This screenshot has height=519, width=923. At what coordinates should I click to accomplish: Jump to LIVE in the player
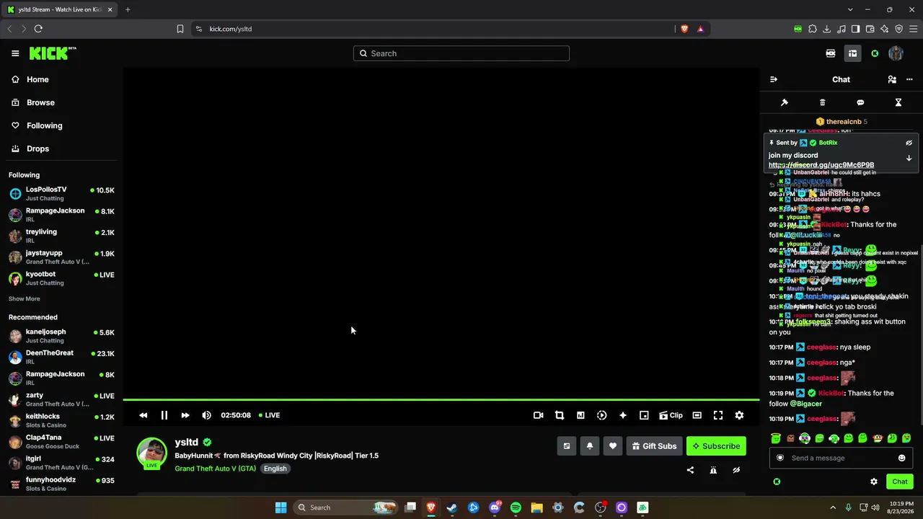(270, 415)
